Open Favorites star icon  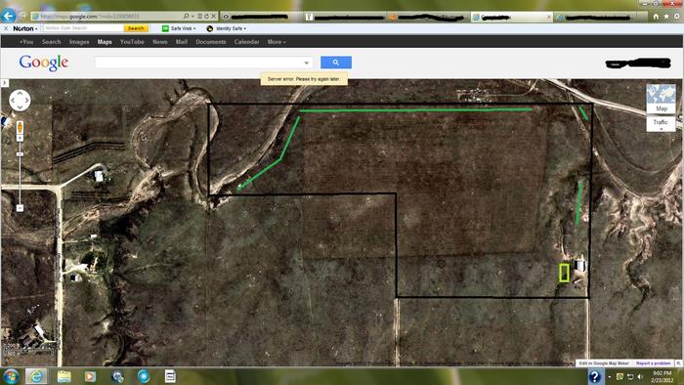[666, 17]
